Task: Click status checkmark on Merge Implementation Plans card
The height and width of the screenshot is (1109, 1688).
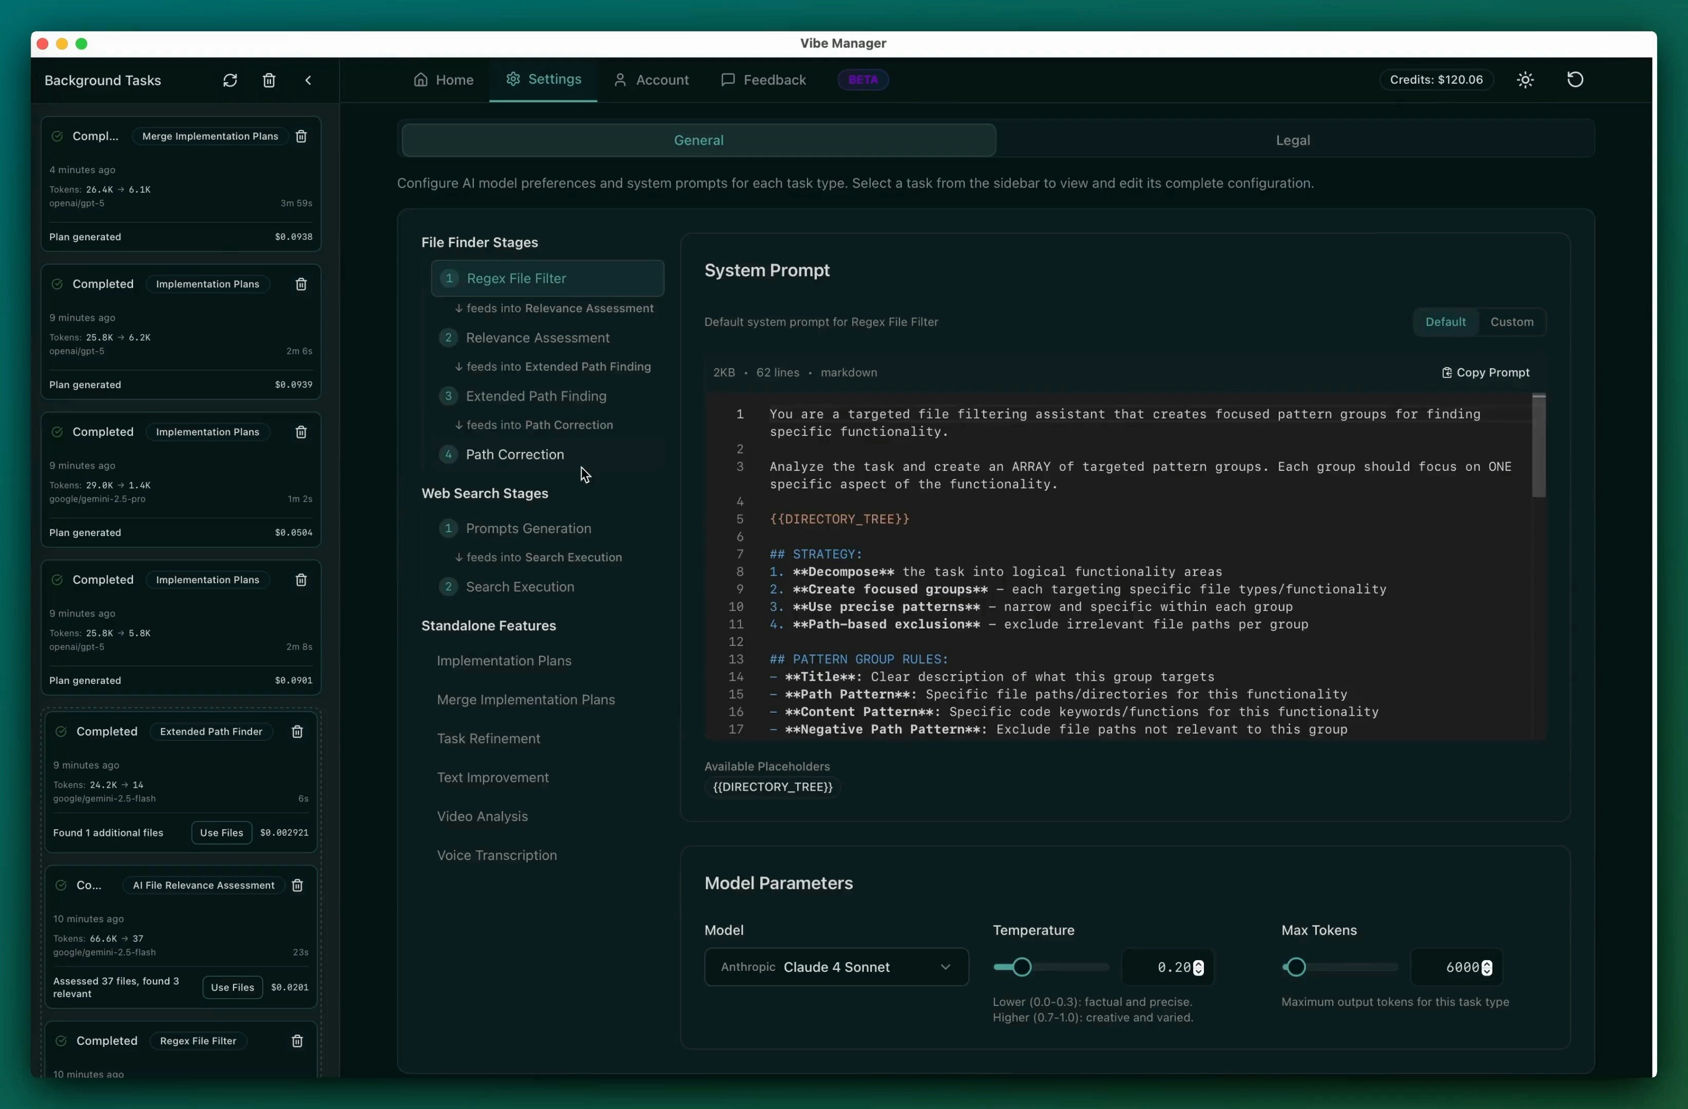Action: (x=57, y=136)
